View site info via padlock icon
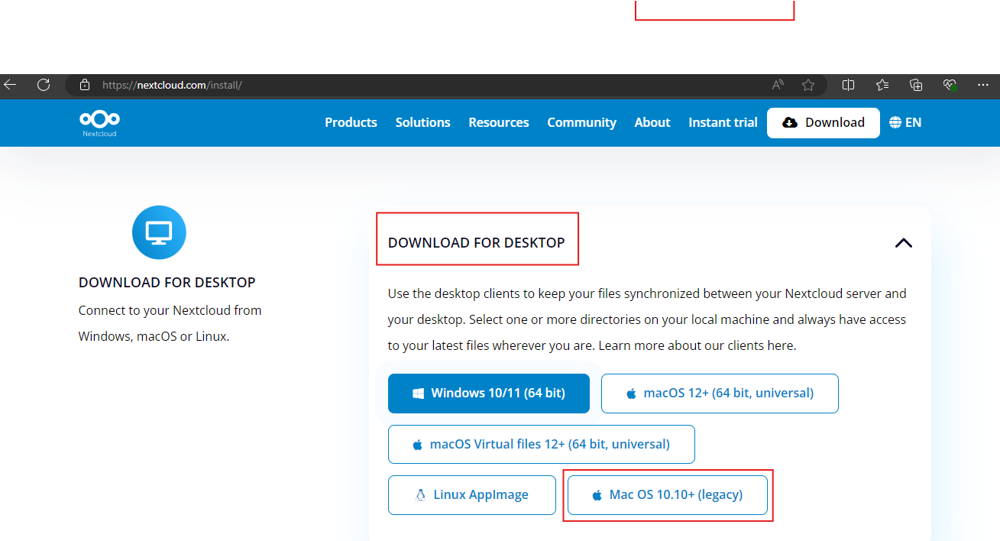This screenshot has height=541, width=1000. click(85, 85)
